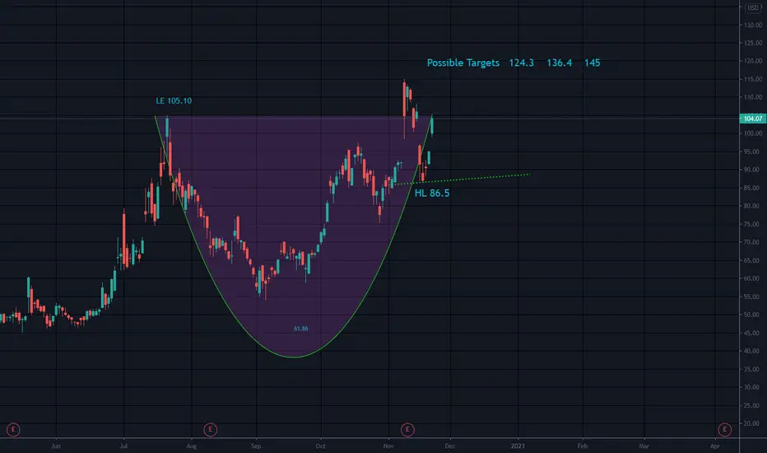The width and height of the screenshot is (767, 453).
Task: Select the '61.86' label inside cup
Action: 301,329
